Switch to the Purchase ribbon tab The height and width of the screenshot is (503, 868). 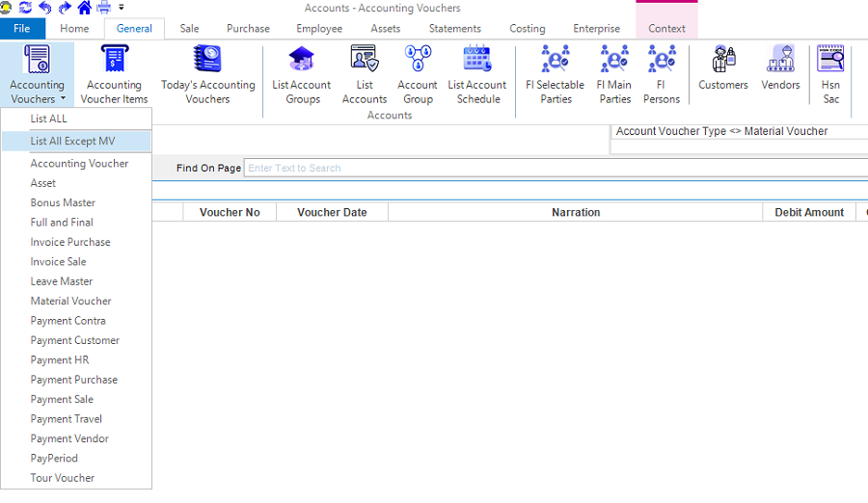click(x=248, y=29)
